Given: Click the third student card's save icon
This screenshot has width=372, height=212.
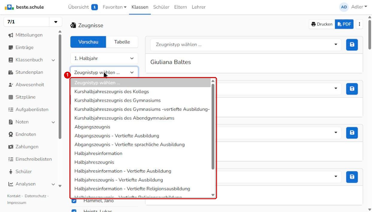Looking at the screenshot, I should tap(352, 133).
